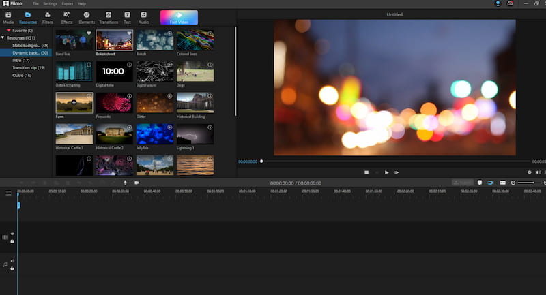Screen dimensions: 546x295
Task: Open the Settings menu
Action: click(51, 4)
